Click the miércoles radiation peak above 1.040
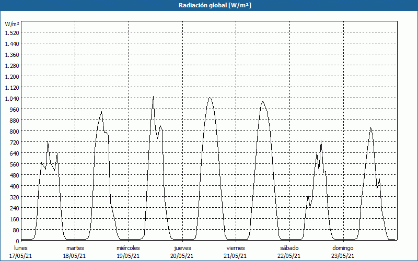 [x=153, y=97]
